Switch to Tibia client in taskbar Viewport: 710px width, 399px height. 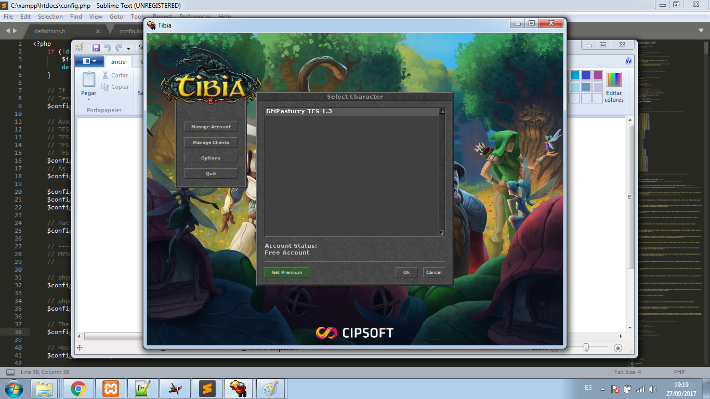[x=240, y=389]
